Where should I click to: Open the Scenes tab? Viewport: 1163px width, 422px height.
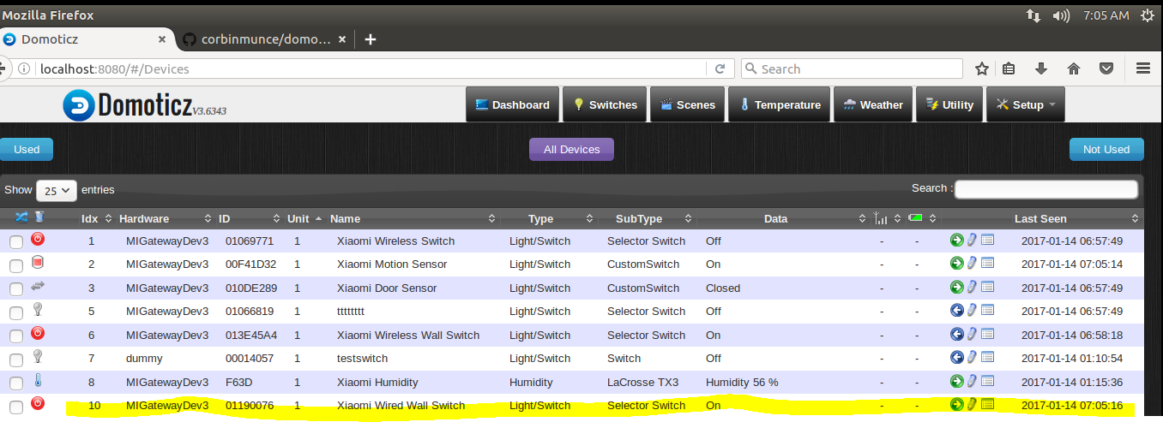[x=687, y=104]
